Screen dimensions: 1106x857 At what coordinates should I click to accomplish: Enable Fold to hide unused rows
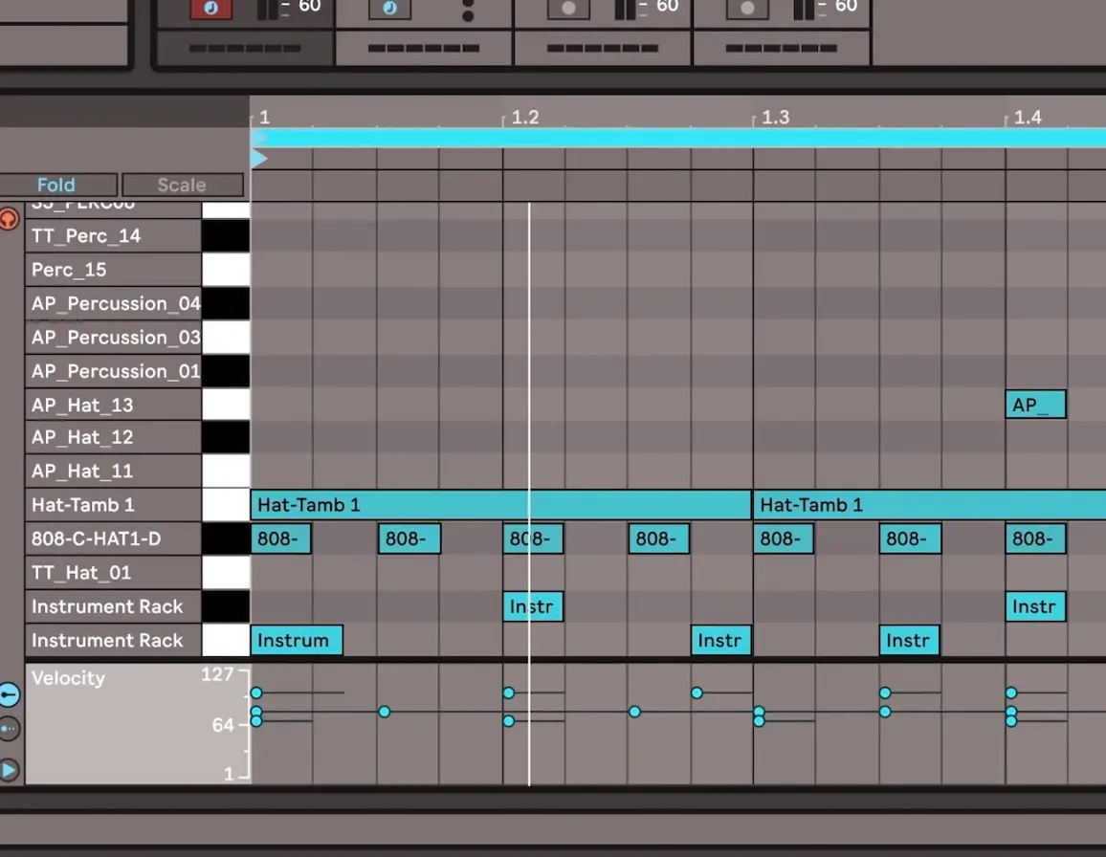56,185
